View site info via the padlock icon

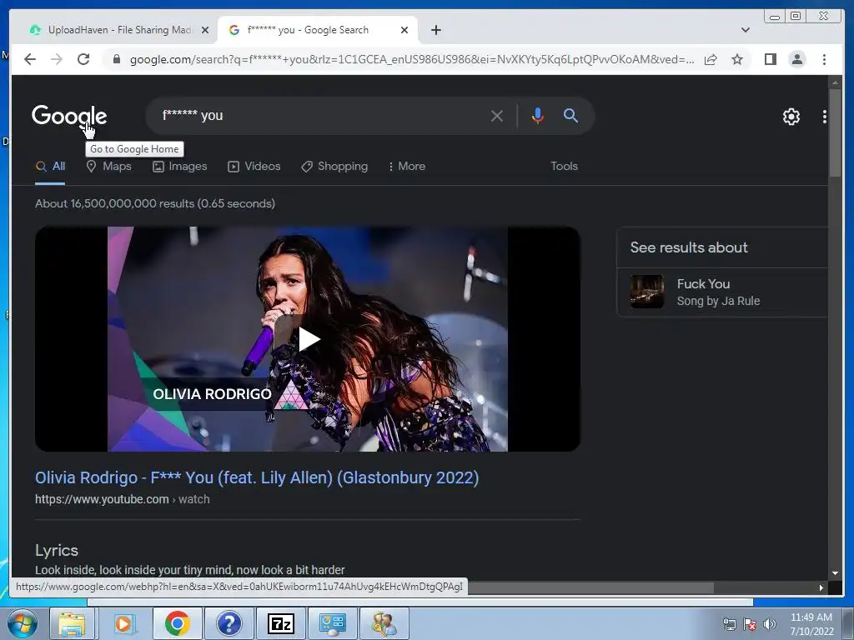pyautogui.click(x=116, y=59)
